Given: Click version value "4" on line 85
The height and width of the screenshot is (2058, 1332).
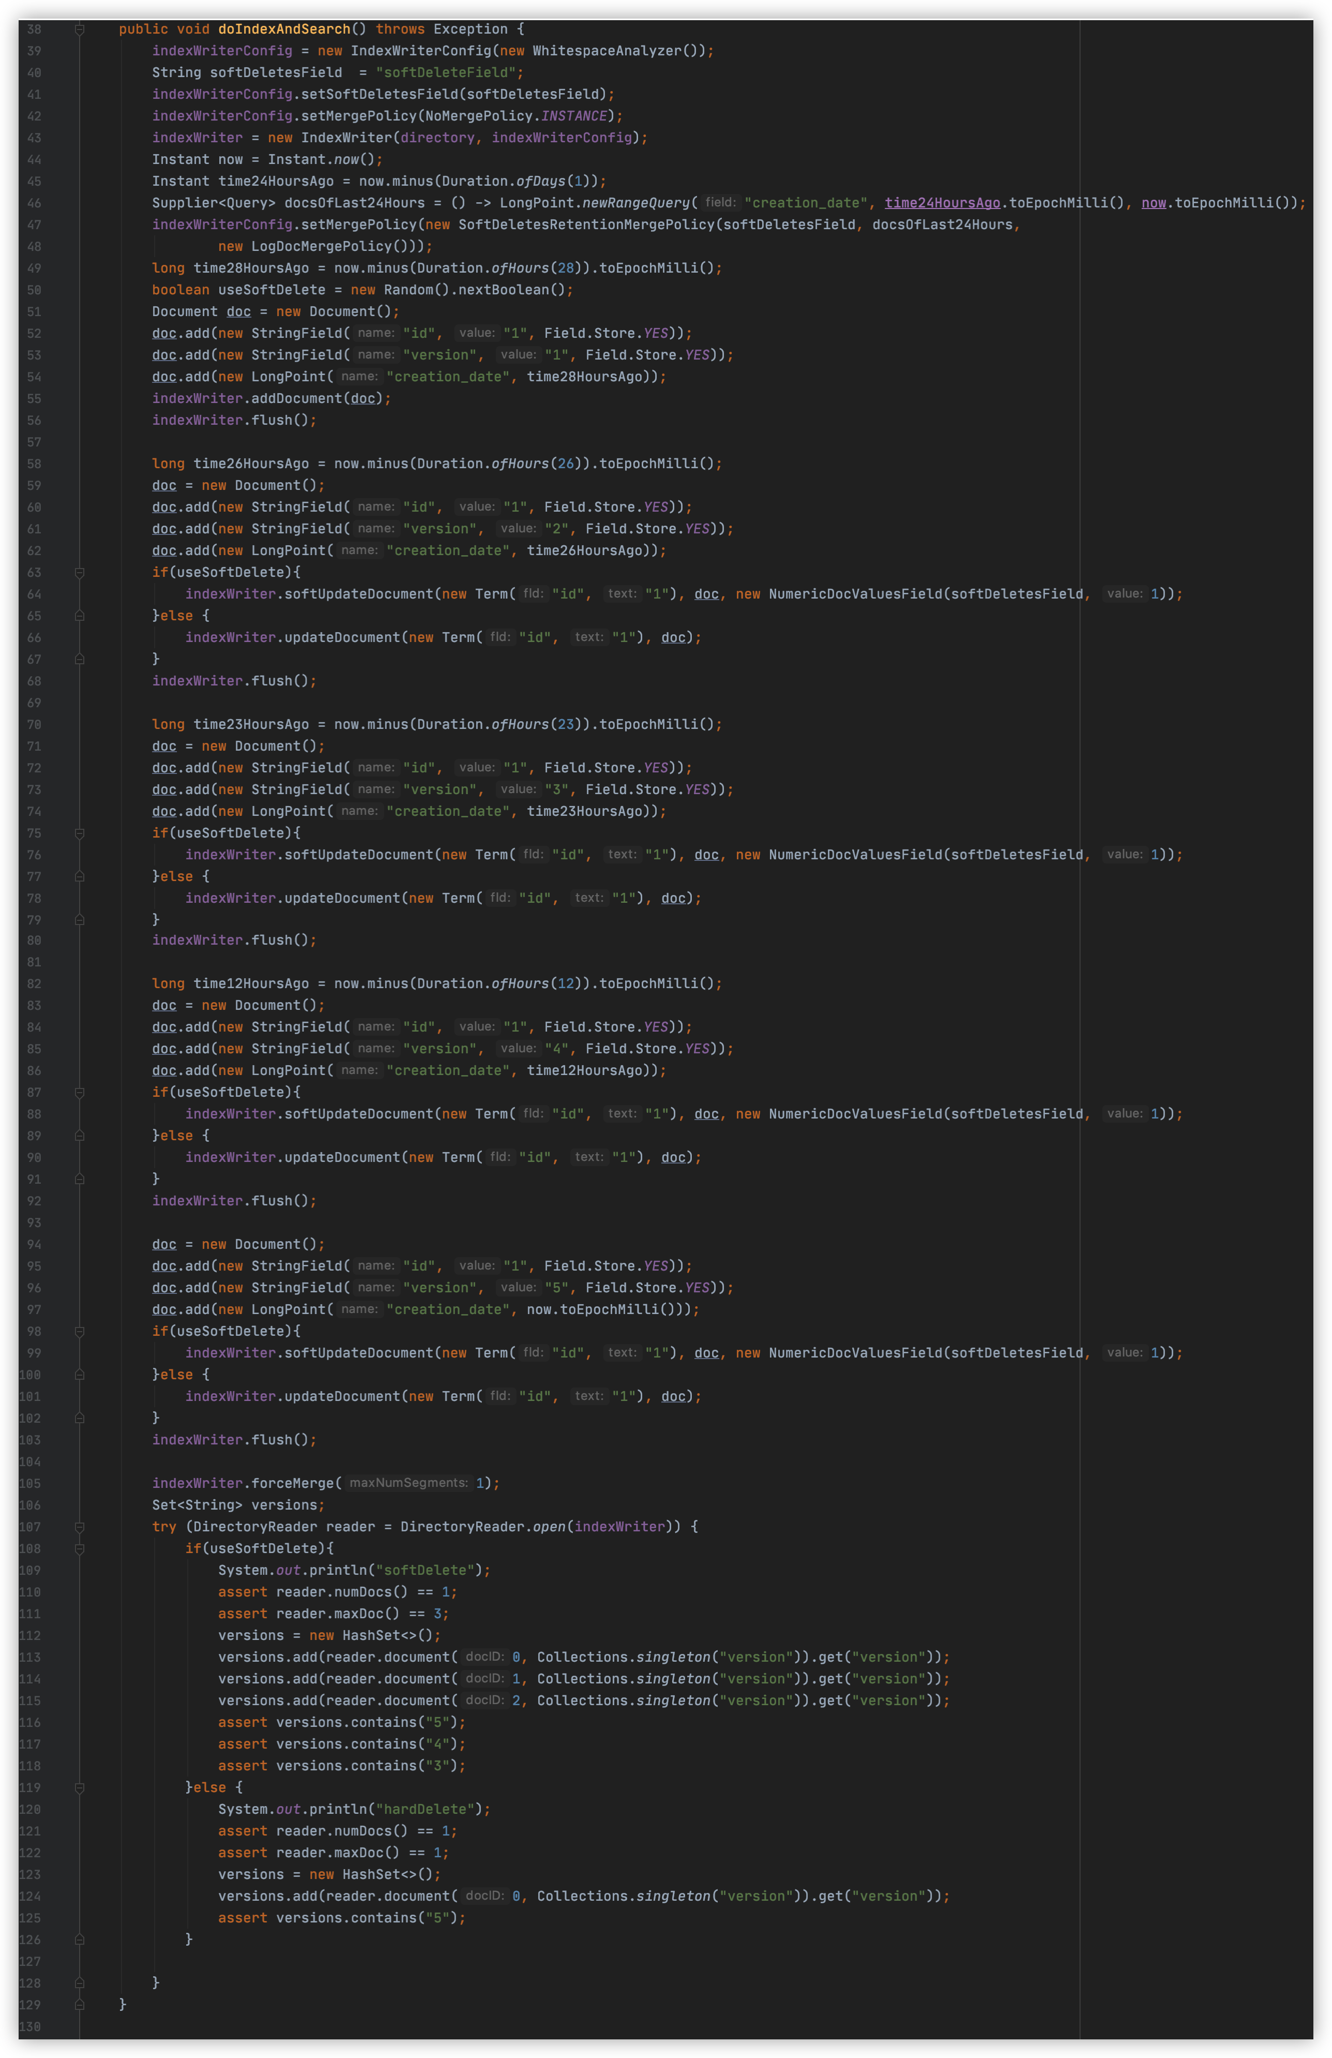Looking at the screenshot, I should click(x=557, y=1049).
